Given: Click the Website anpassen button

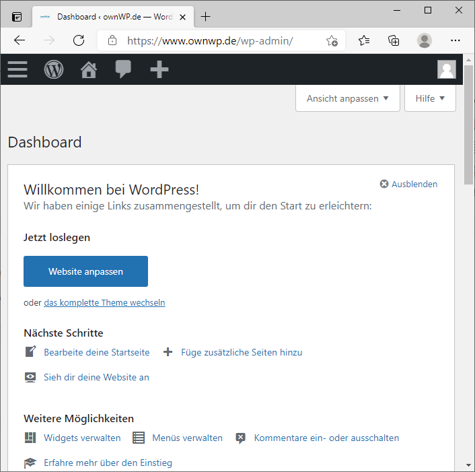Looking at the screenshot, I should (85, 271).
